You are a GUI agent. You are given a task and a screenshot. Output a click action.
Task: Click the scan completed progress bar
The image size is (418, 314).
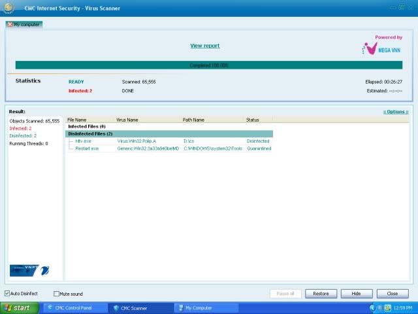point(209,65)
